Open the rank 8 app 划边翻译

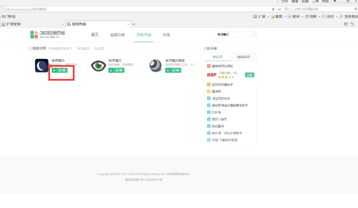(218, 126)
